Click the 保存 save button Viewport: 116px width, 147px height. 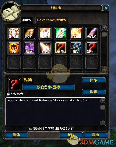click(x=94, y=80)
